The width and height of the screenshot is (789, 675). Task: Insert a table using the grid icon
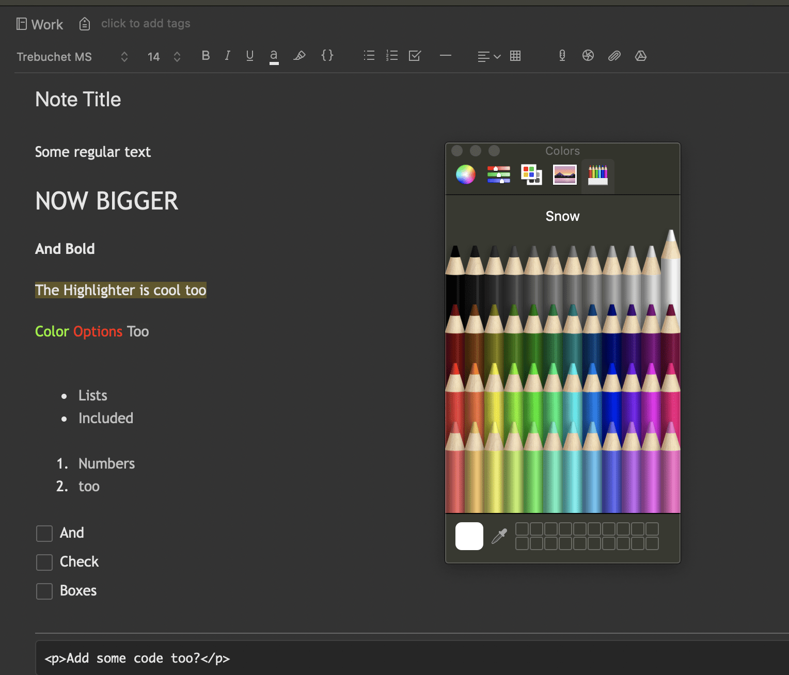(515, 56)
